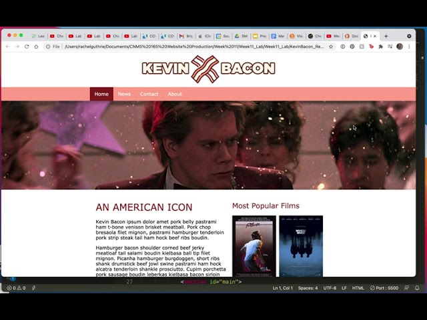Viewport: 427px width, 320px height.
Task: Change encoding via 'UTF-8' status item
Action: pos(330,288)
